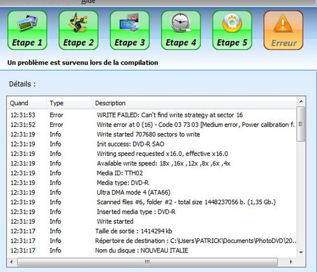The image size is (317, 272).
Task: Select the WRITE FAILED error row
Action: point(152,115)
